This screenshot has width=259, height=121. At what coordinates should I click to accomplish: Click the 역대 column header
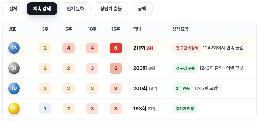point(137,29)
